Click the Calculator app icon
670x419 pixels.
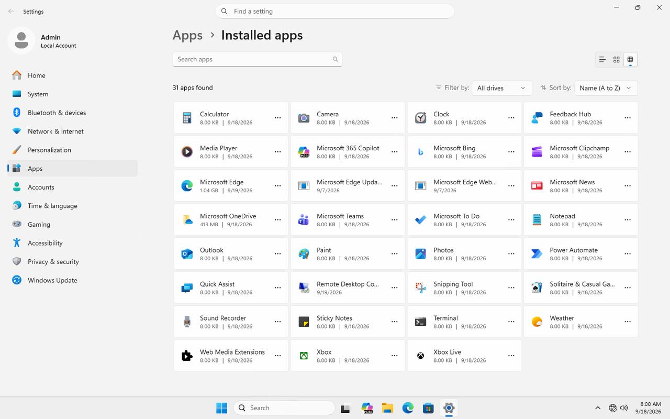187,118
